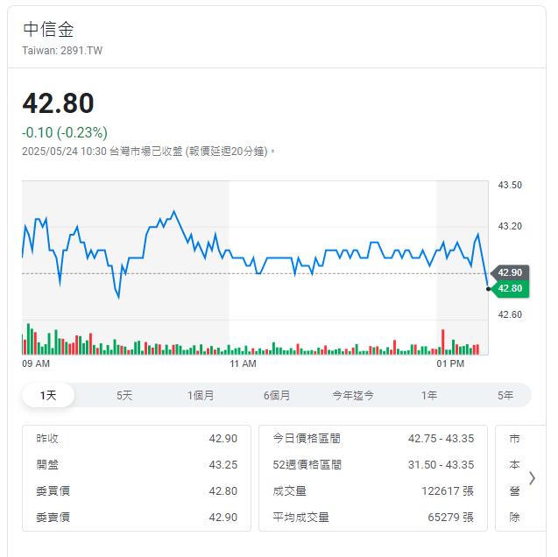Switch chart to 5年 range

tap(505, 395)
